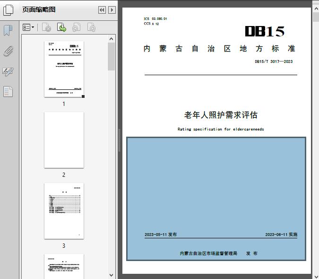Click 'ICS 03.080.01' text
The height and width of the screenshot is (279, 319).
point(155,19)
